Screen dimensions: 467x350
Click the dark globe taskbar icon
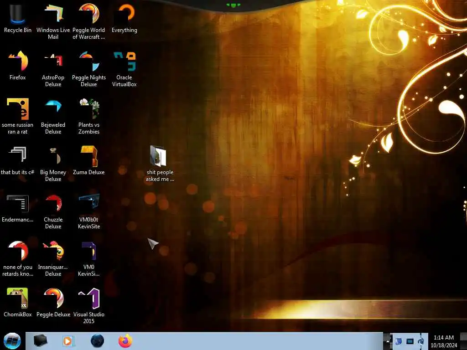97,341
